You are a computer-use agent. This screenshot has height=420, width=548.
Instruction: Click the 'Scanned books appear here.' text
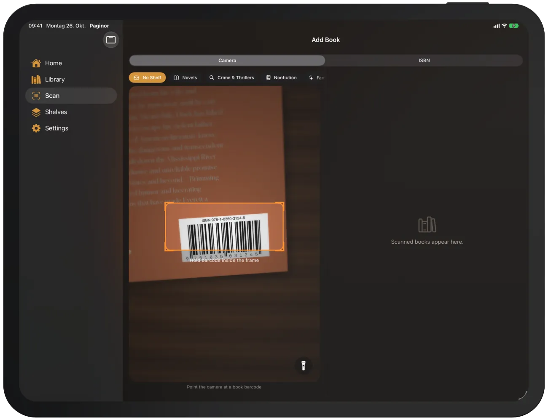[x=427, y=242]
